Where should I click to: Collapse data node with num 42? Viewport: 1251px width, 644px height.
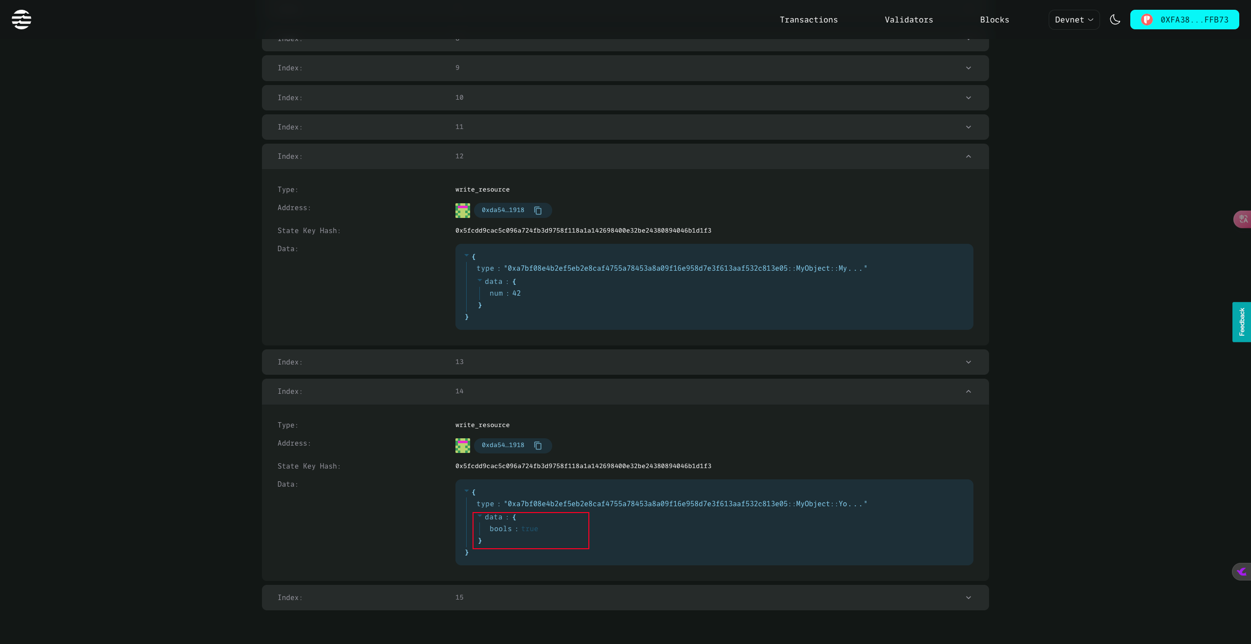tap(480, 281)
